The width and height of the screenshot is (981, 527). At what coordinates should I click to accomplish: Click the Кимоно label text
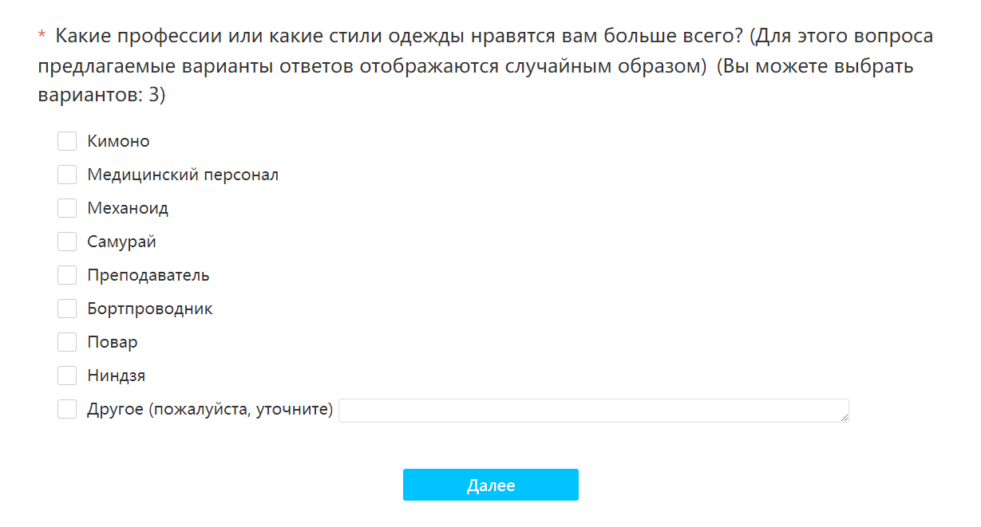pos(118,142)
